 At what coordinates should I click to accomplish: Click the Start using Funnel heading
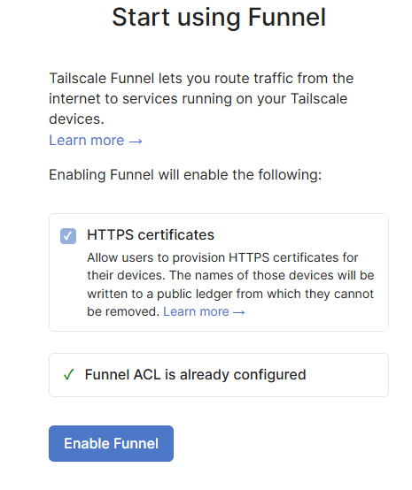219,17
